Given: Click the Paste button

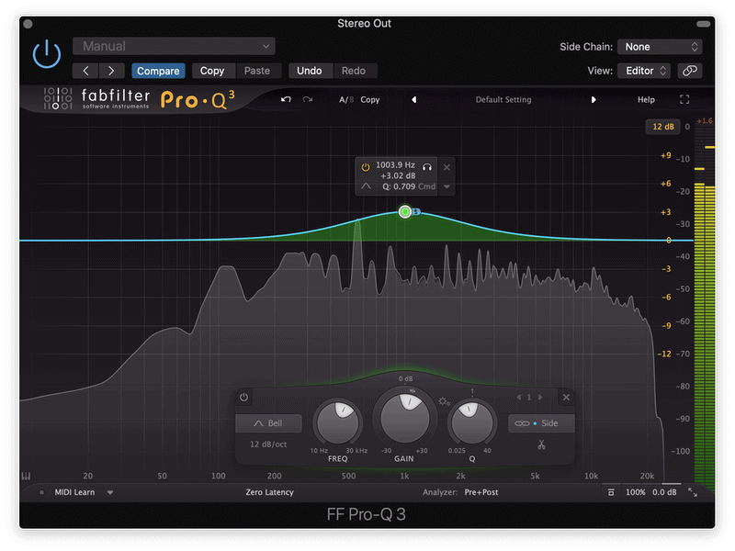Looking at the screenshot, I should click(x=257, y=71).
